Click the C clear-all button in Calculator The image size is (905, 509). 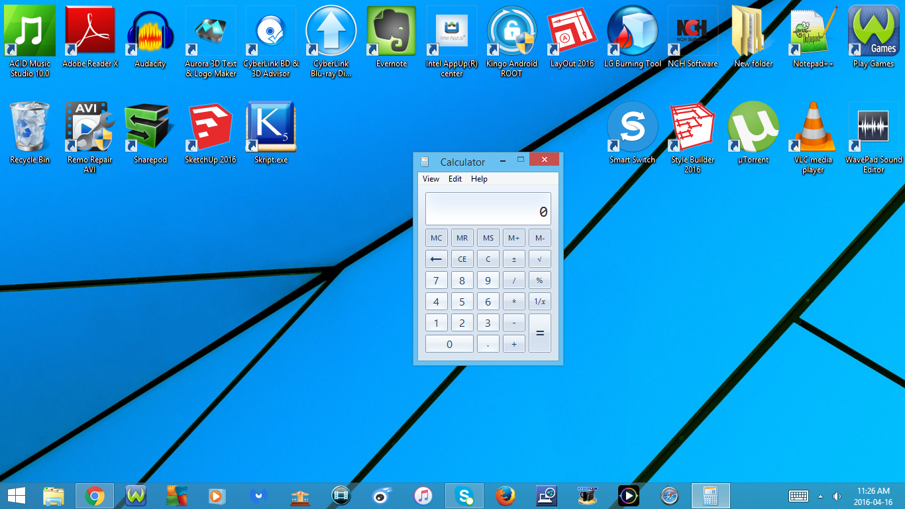488,259
